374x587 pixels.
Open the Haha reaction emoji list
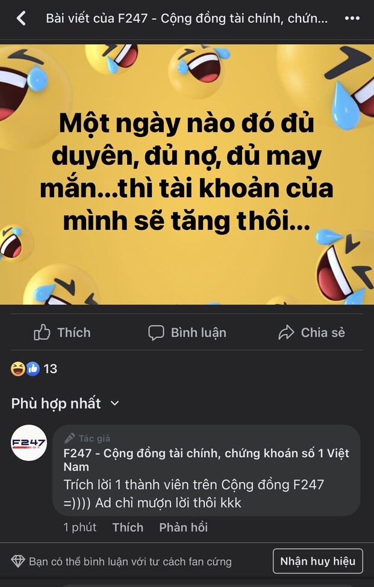click(x=18, y=369)
